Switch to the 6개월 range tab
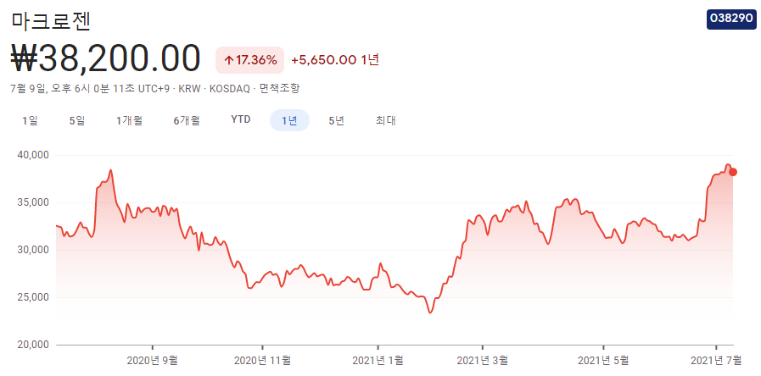Screen dimensions: 761x376 187,120
